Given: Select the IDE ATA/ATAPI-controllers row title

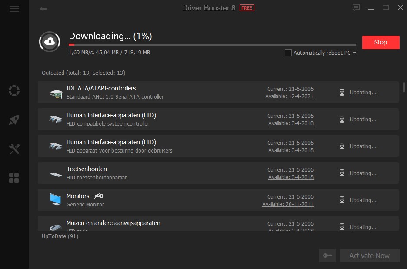Looking at the screenshot, I should tap(101, 88).
